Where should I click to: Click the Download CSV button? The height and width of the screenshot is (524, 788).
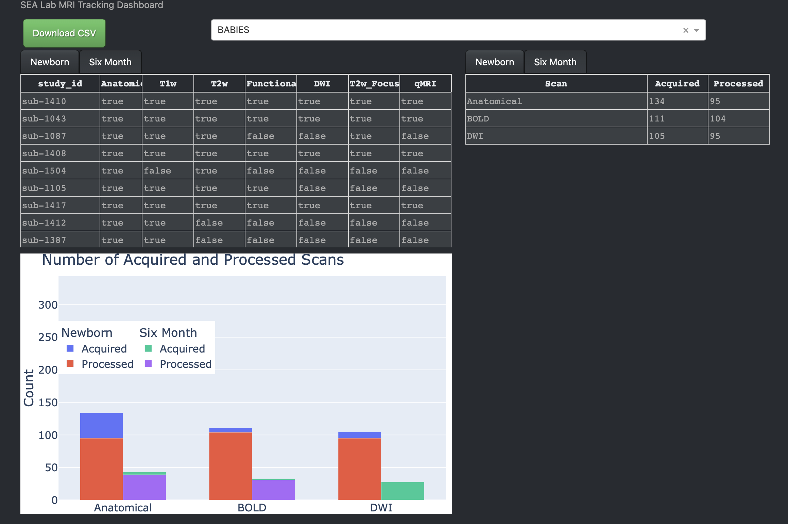(64, 33)
